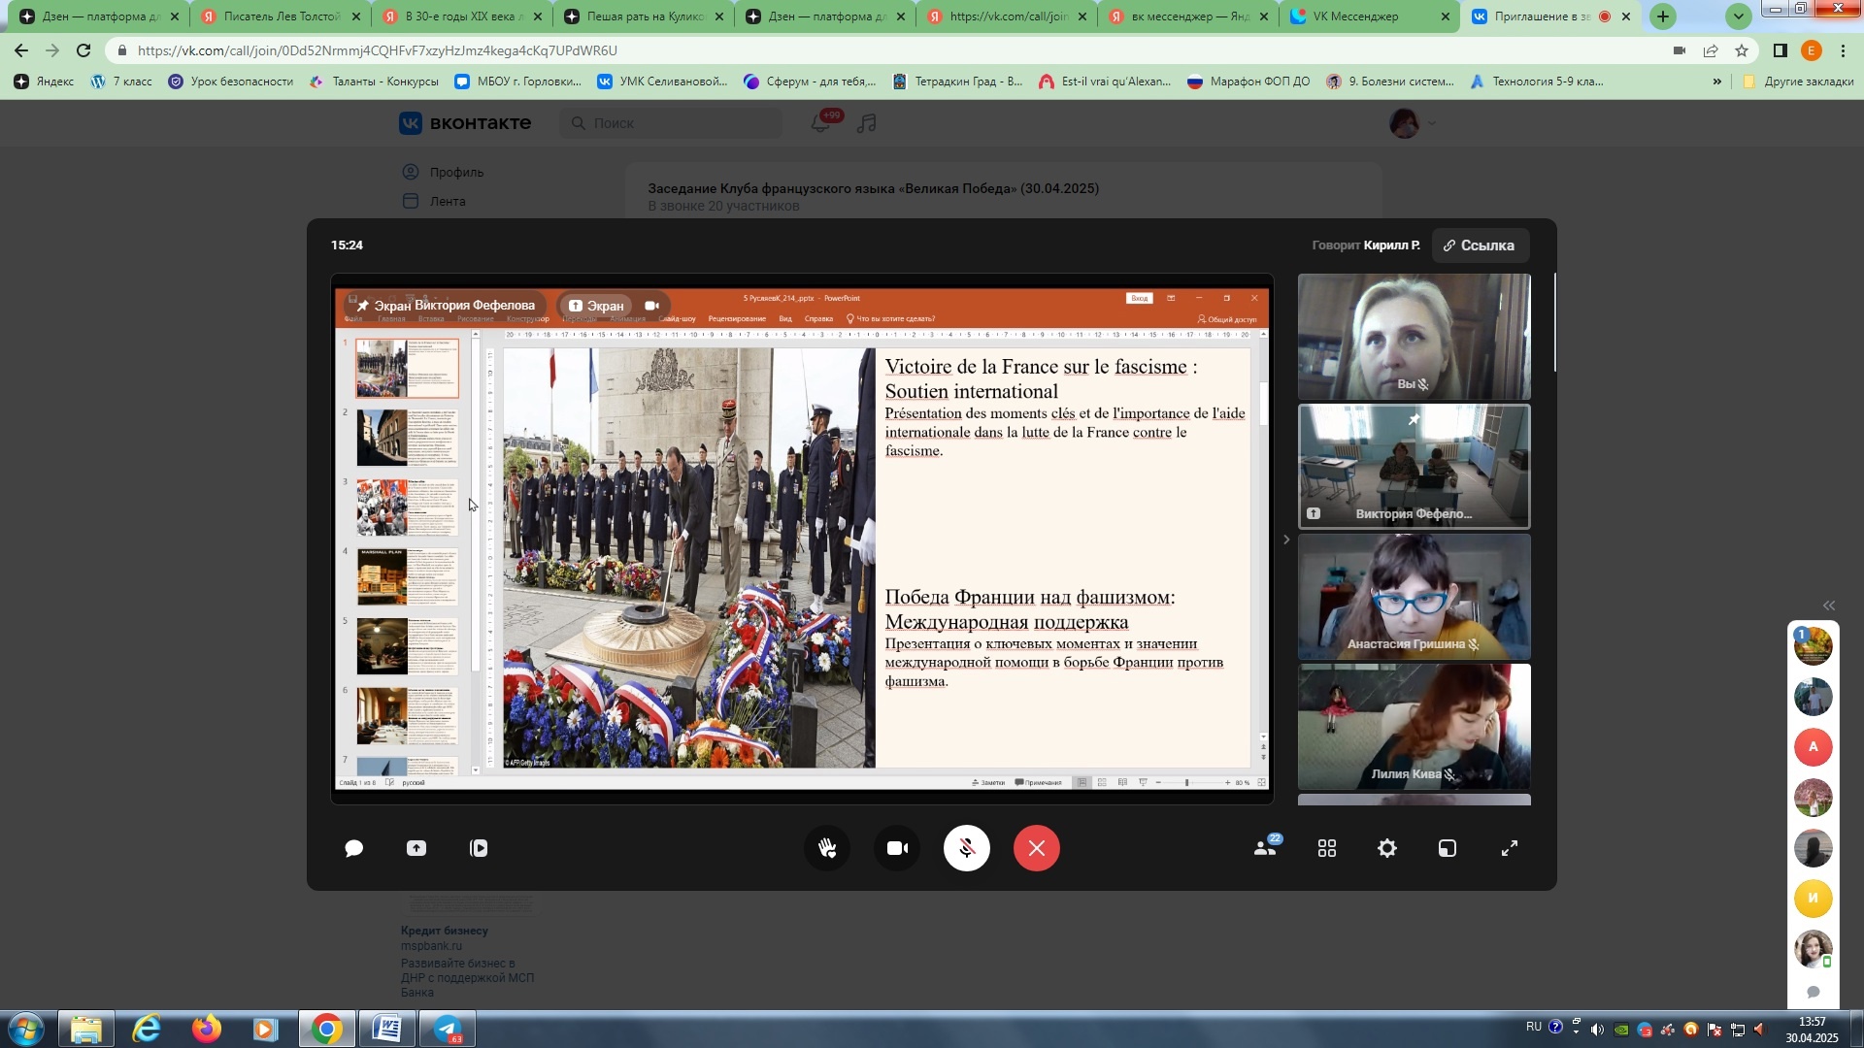This screenshot has width=1864, height=1048.
Task: Open the call recording/broadcast icon
Action: 479,848
